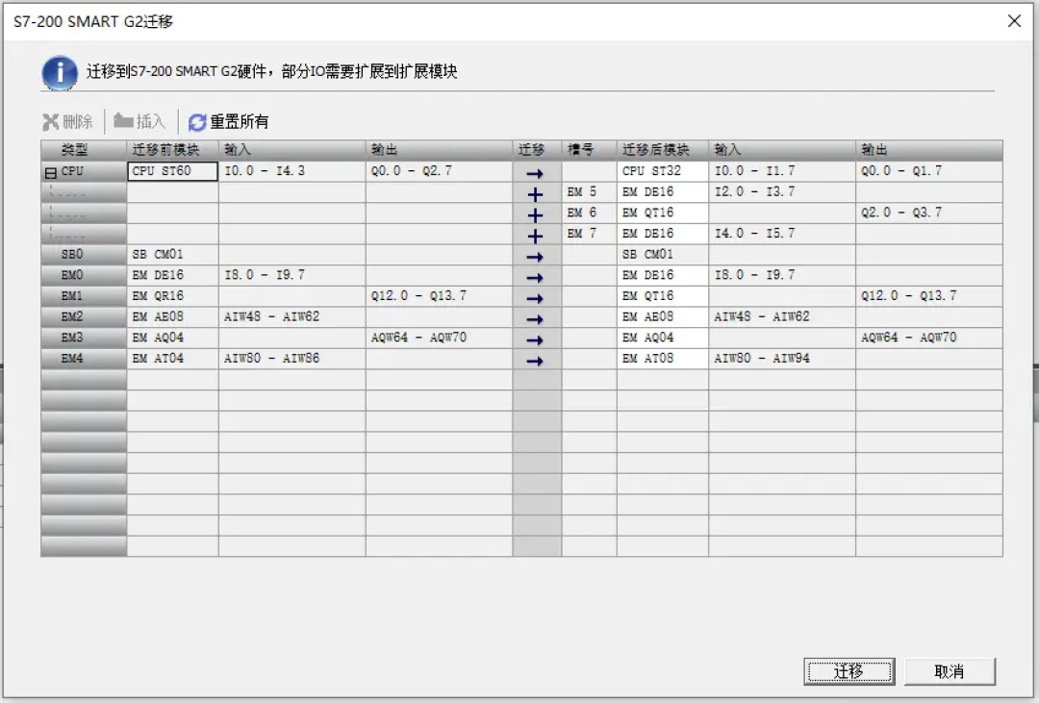Viewport: 1039px width, 703px height.
Task: Select target EM AT08 module cell
Action: pyautogui.click(x=663, y=359)
